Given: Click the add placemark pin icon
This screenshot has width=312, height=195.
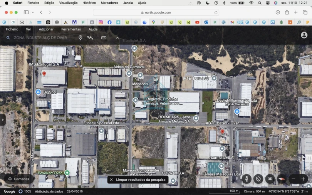Looking at the screenshot, I should coord(81,38).
